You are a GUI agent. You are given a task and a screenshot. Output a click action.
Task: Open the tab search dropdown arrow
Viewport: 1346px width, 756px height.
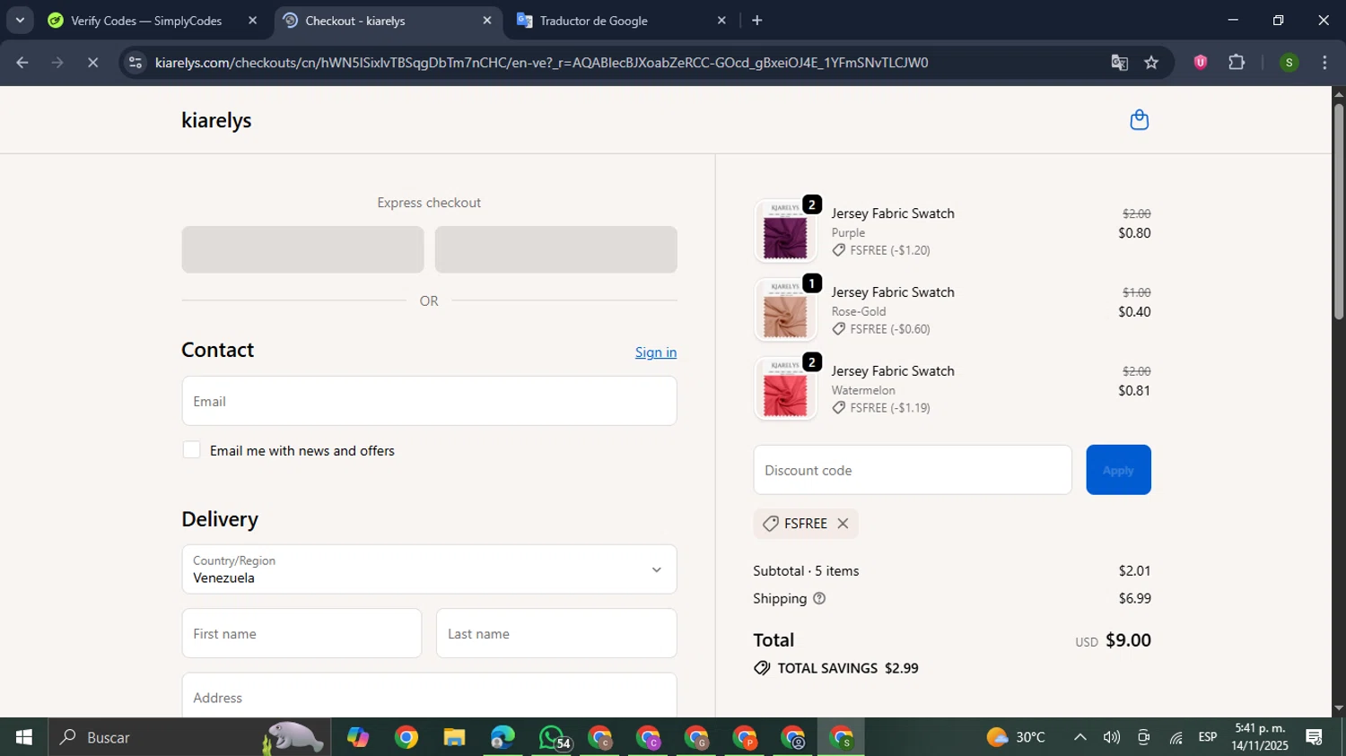click(20, 20)
